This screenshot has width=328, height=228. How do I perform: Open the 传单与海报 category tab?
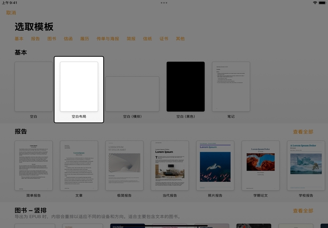click(x=108, y=39)
